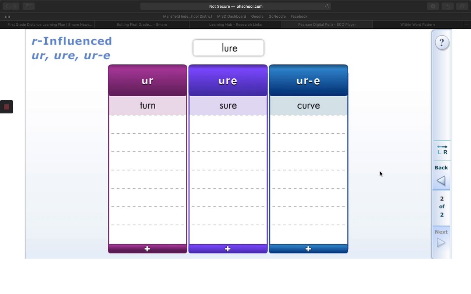Viewport: 471px width, 294px height.
Task: Toggle the Safari sidebar button
Action: coord(28,6)
